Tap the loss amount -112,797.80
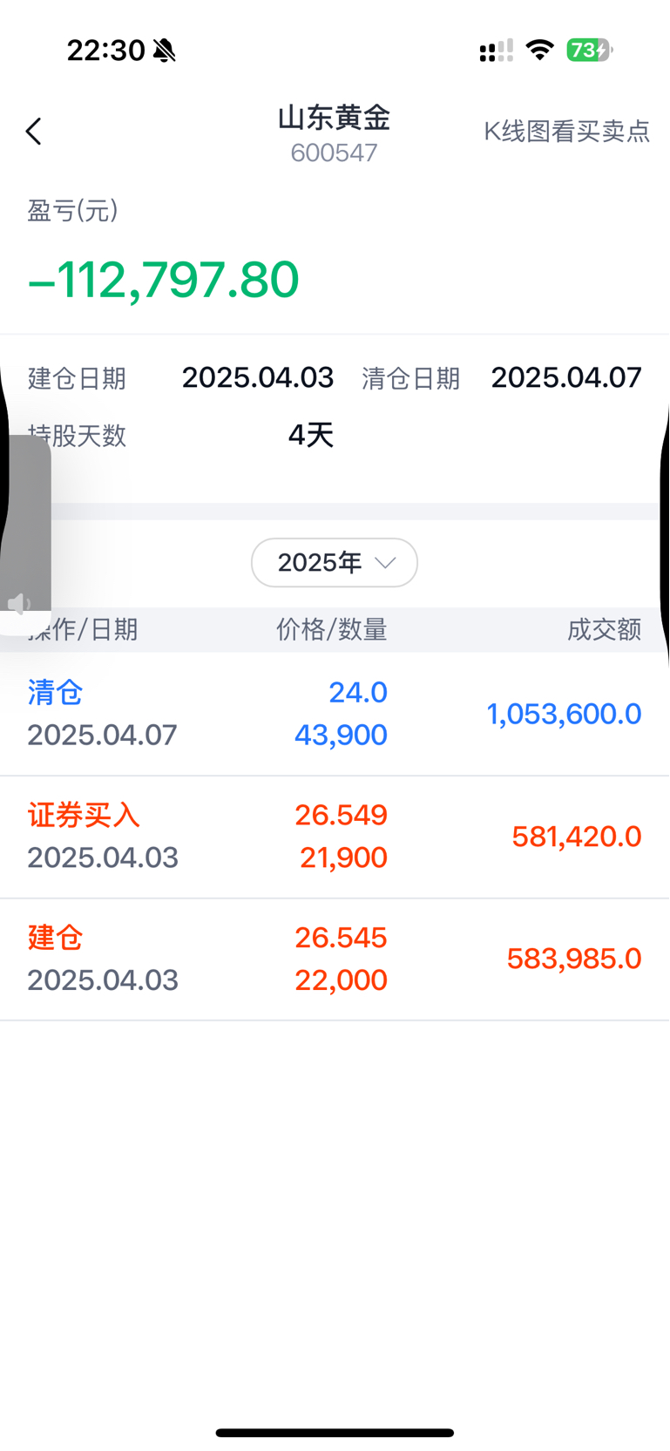Screen dimensions: 670x1451 tap(164, 280)
